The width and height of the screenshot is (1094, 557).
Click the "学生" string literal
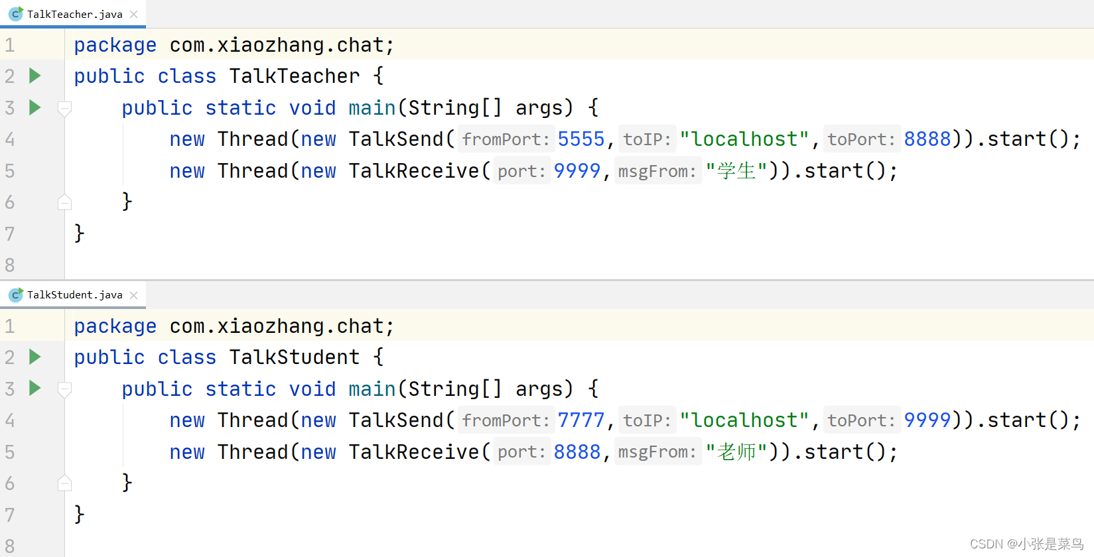[x=736, y=170]
